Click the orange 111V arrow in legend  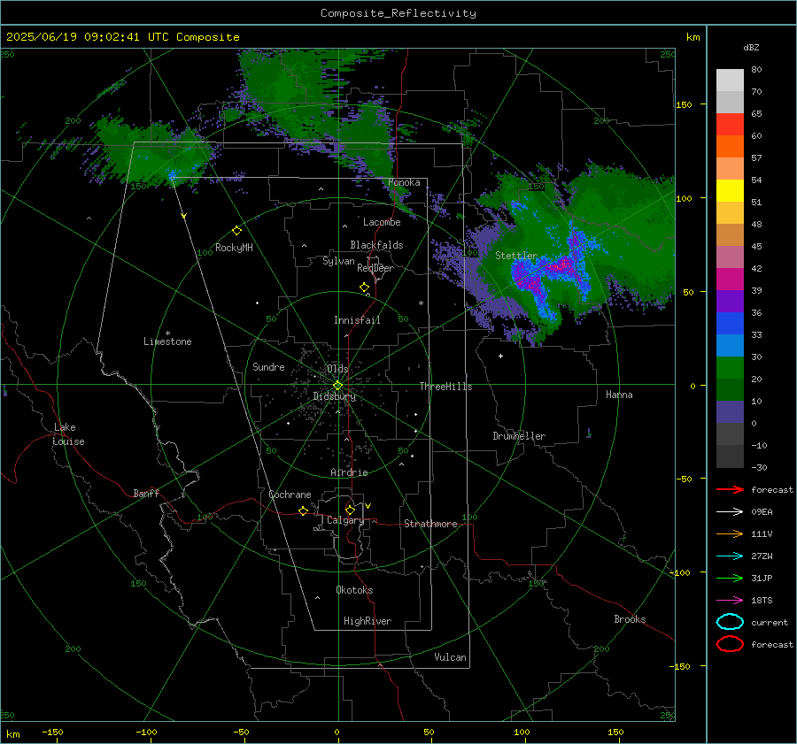(x=730, y=533)
